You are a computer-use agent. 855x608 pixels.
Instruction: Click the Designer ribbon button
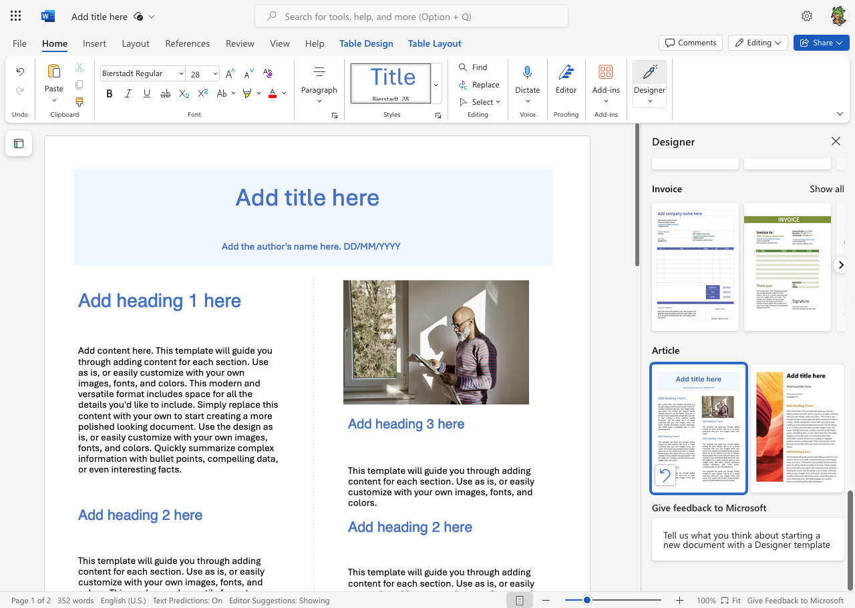pos(649,83)
